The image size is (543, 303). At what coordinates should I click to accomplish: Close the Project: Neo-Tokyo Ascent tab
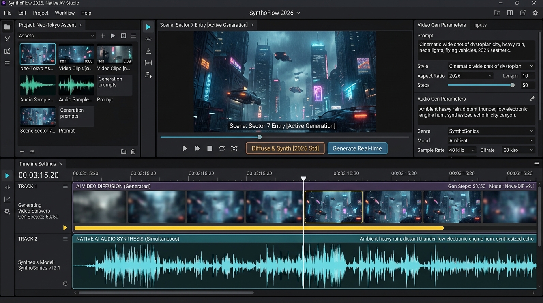pos(81,25)
